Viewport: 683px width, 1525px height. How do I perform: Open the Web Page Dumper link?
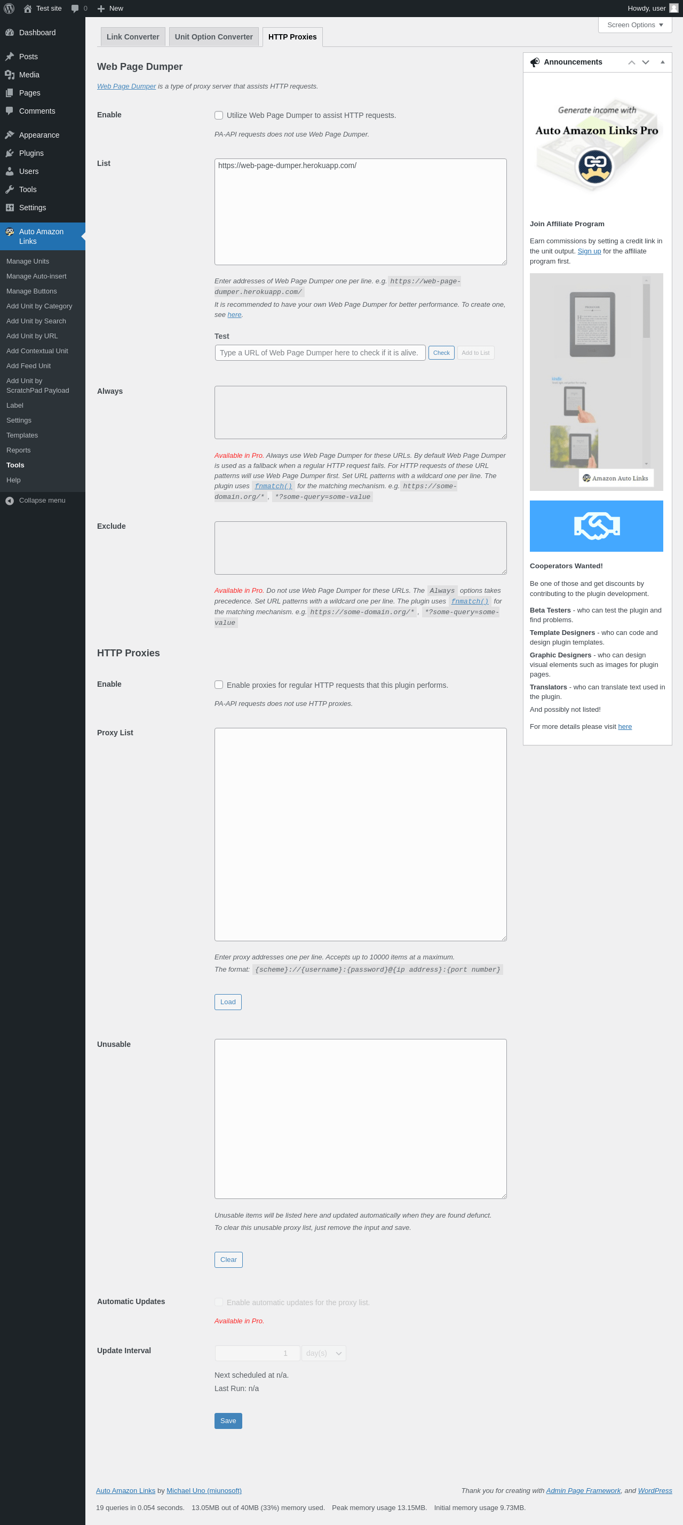tap(126, 86)
